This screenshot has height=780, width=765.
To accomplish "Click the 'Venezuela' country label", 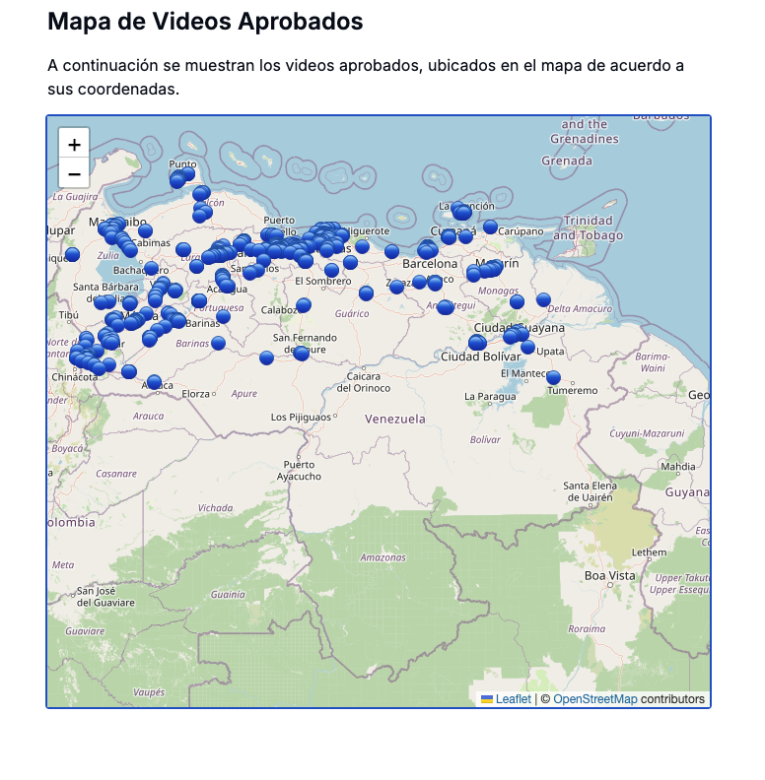I will (x=395, y=419).
